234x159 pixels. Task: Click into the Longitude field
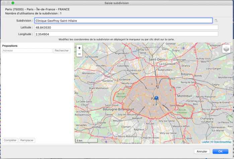pyautogui.click(x=126, y=34)
